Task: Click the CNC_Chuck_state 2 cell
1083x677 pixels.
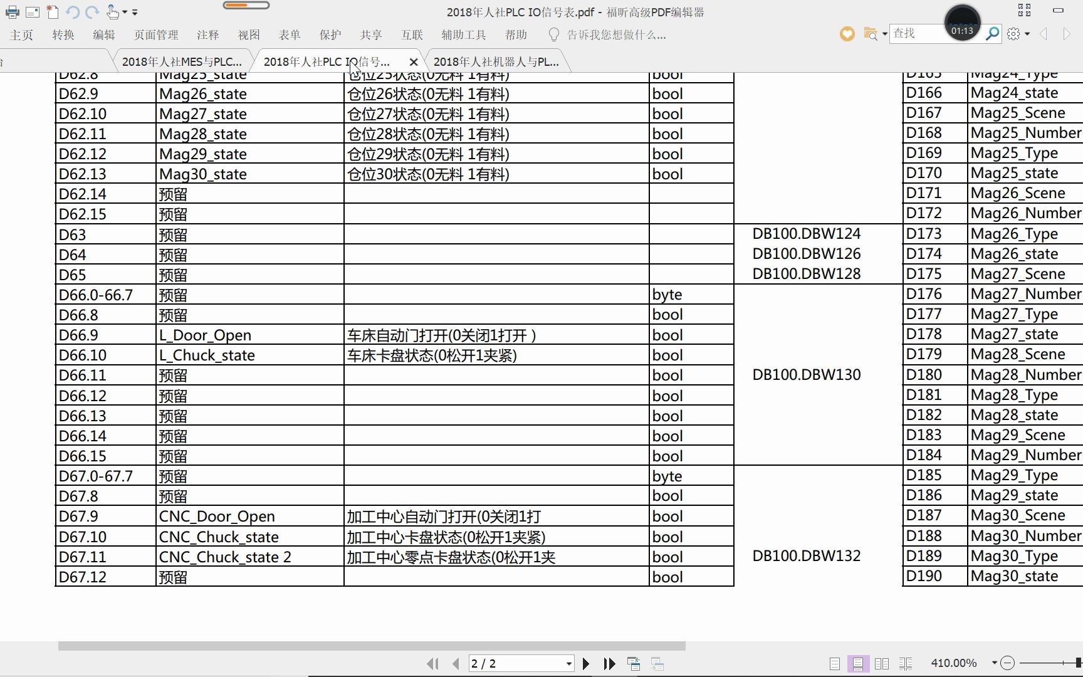Action: tap(249, 557)
